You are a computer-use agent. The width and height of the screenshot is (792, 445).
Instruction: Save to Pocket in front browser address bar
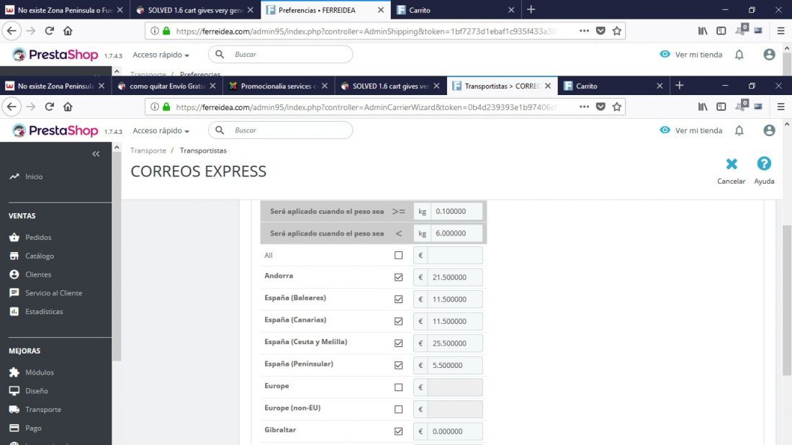pyautogui.click(x=600, y=107)
